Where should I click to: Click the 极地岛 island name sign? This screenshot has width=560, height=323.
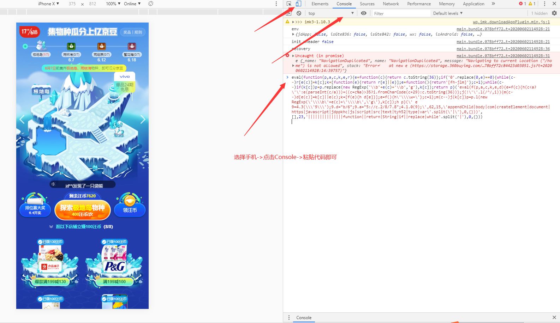pyautogui.click(x=41, y=91)
